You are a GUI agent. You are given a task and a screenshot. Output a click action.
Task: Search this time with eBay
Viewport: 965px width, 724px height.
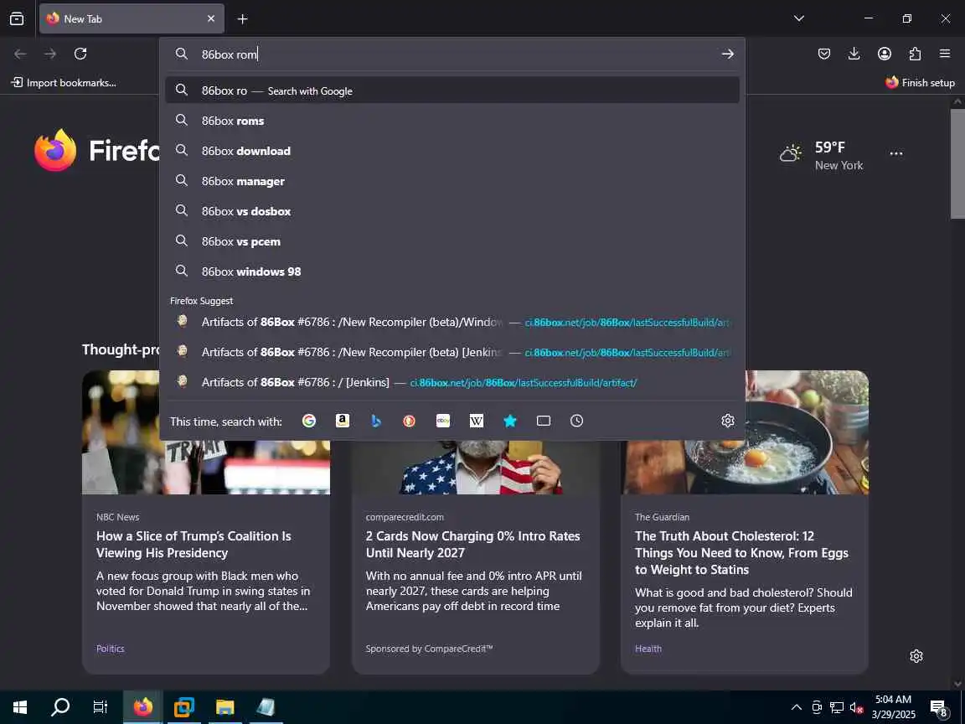443,421
